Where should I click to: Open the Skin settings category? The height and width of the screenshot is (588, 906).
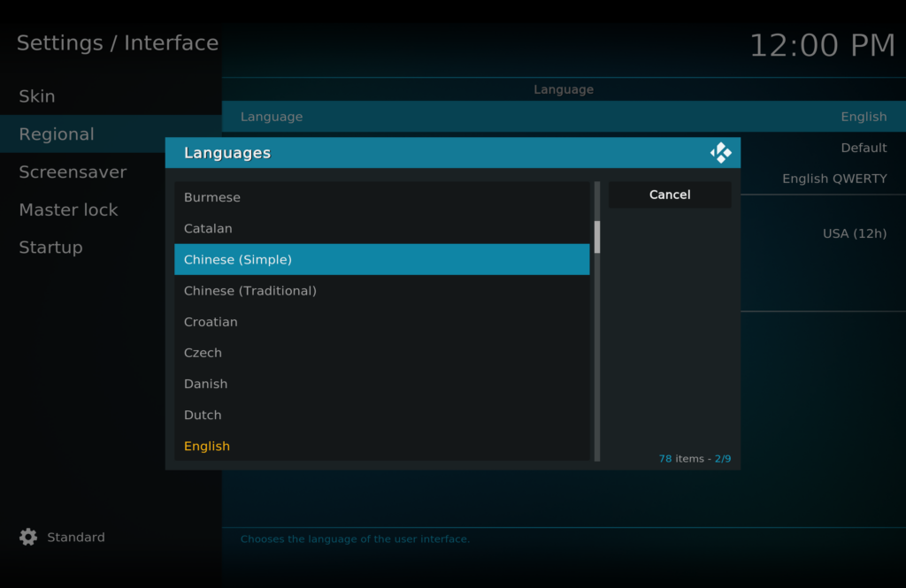37,96
